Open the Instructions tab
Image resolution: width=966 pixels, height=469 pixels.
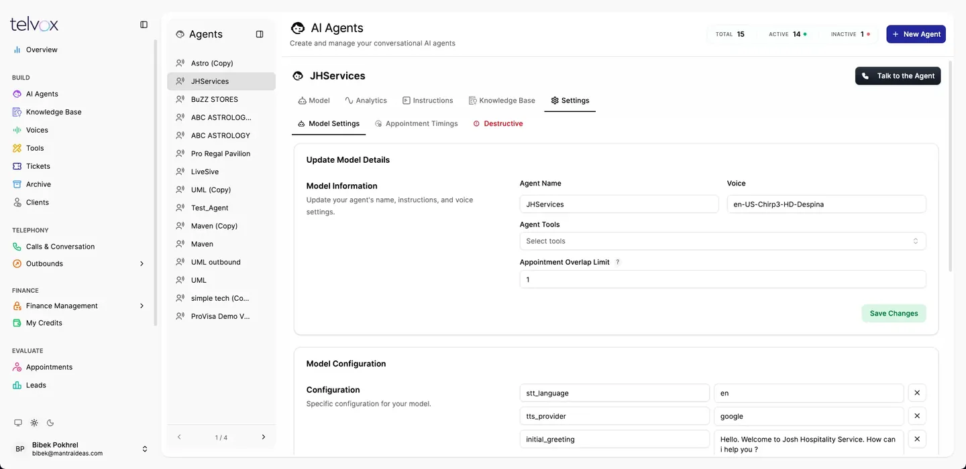point(427,100)
